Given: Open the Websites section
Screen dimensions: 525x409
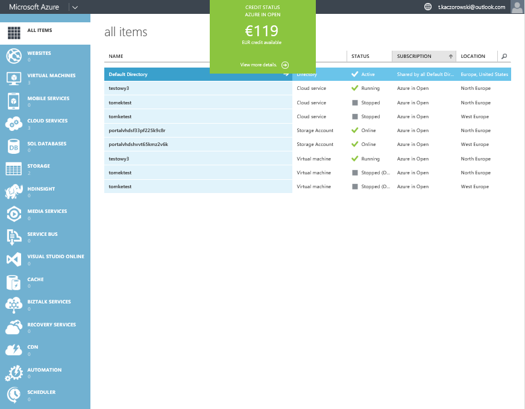Looking at the screenshot, I should 45,56.
